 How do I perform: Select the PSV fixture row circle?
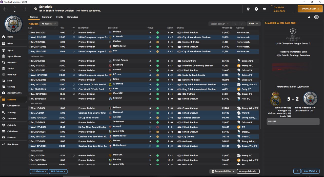tap(30, 51)
